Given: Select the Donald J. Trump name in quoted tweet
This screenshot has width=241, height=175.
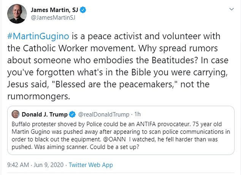Looking at the screenshot, I should click(44, 114).
